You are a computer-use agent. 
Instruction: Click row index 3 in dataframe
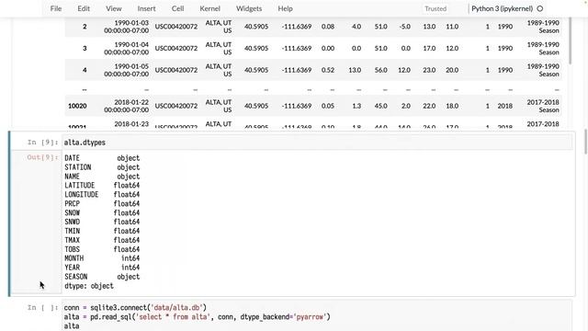pyautogui.click(x=85, y=49)
